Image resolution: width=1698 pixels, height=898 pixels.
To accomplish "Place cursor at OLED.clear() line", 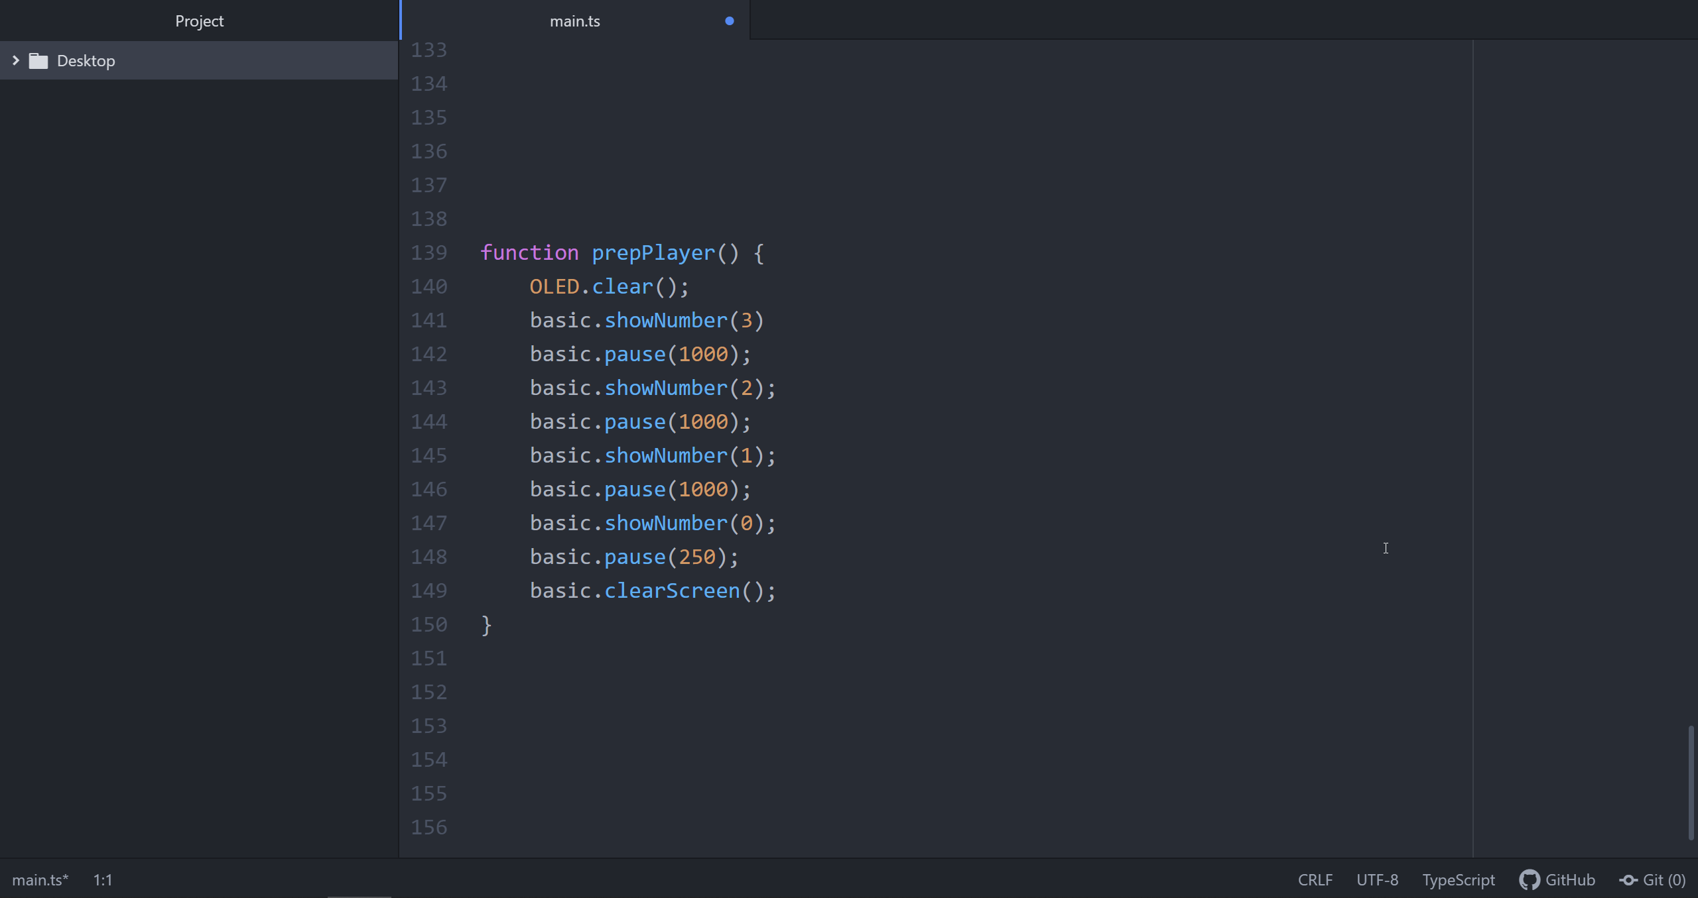I will 609,287.
